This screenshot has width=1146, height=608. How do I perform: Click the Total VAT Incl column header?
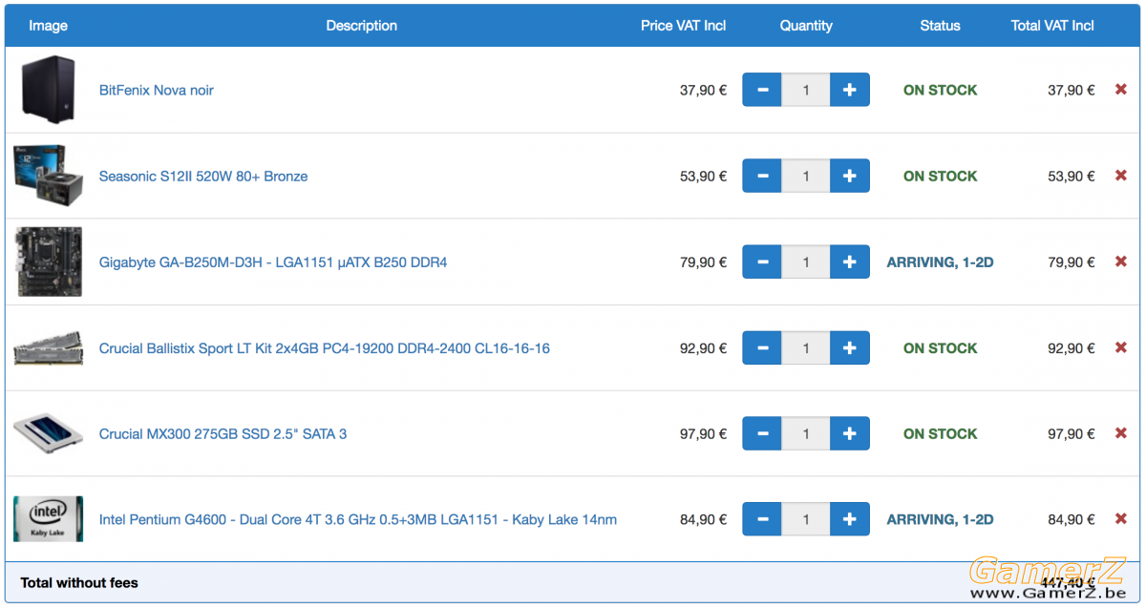click(1052, 26)
